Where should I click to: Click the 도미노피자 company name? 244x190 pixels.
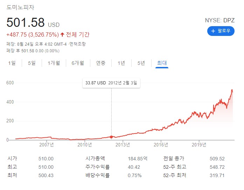tap(20, 7)
